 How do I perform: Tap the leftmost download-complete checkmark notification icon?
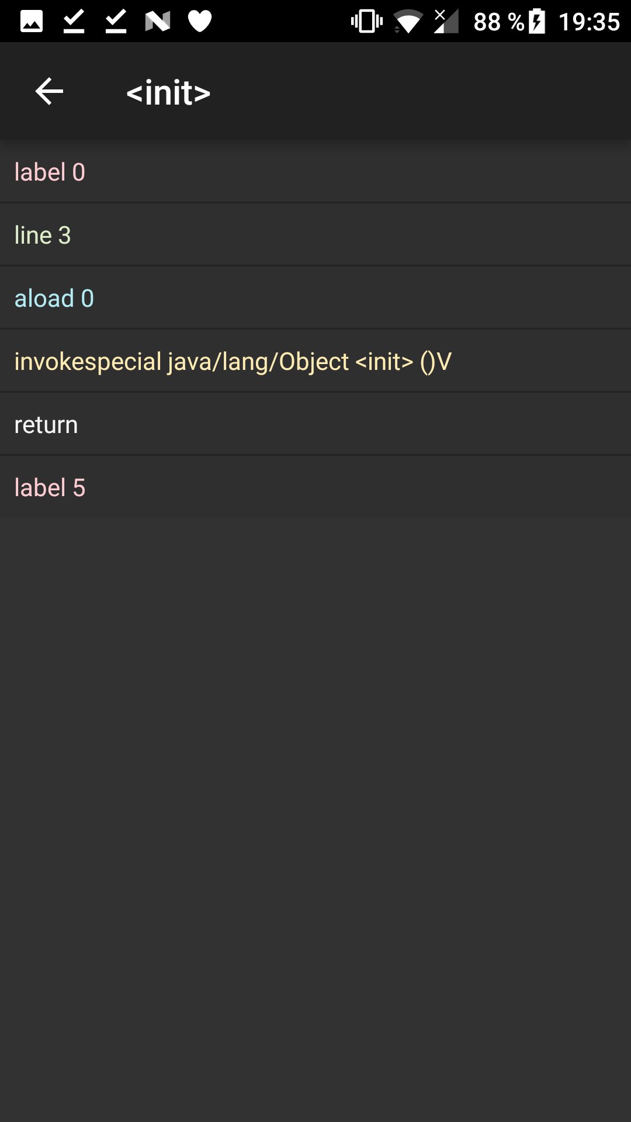tap(74, 22)
